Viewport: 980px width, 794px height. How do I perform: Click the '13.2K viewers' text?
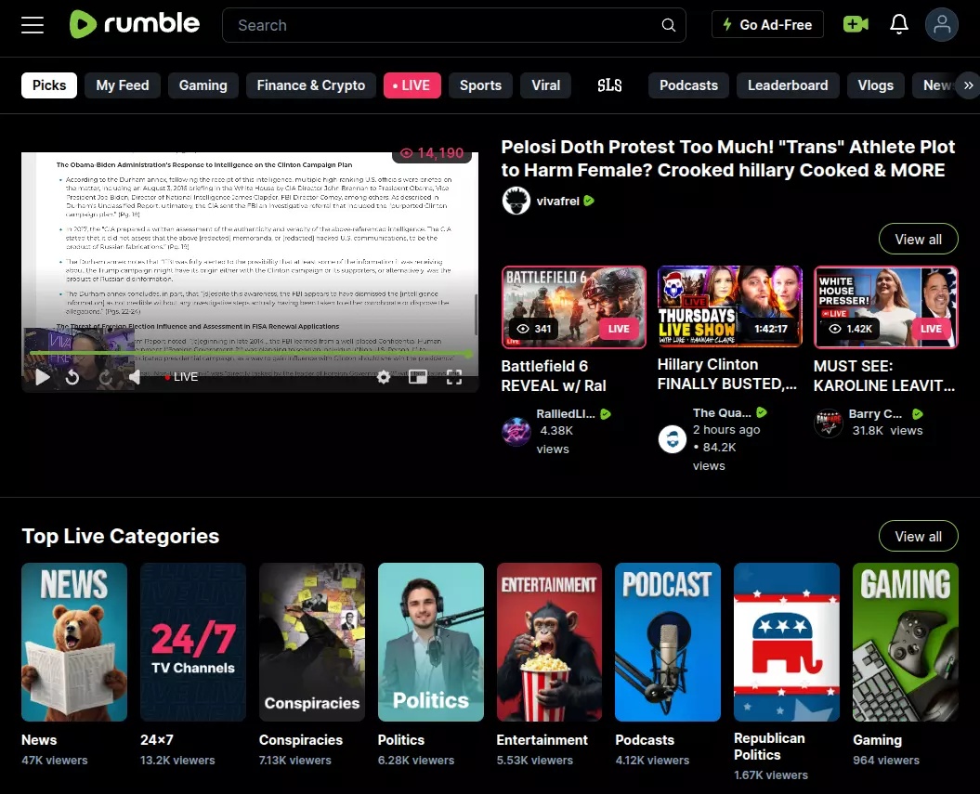coord(177,761)
